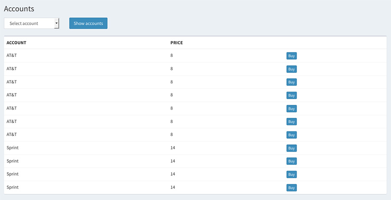Select the first AT&T account name cell
The width and height of the screenshot is (391, 200).
click(x=12, y=56)
